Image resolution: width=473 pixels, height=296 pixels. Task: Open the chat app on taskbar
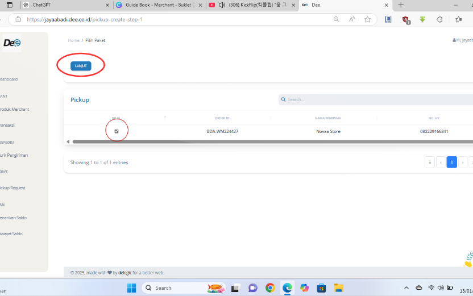253,288
